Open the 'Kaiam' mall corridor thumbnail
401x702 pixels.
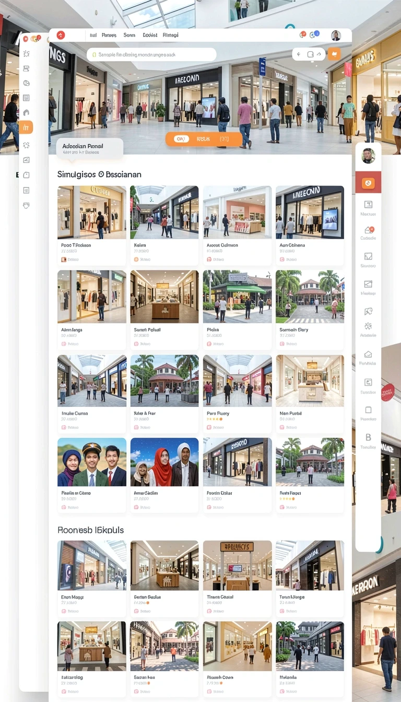point(164,212)
